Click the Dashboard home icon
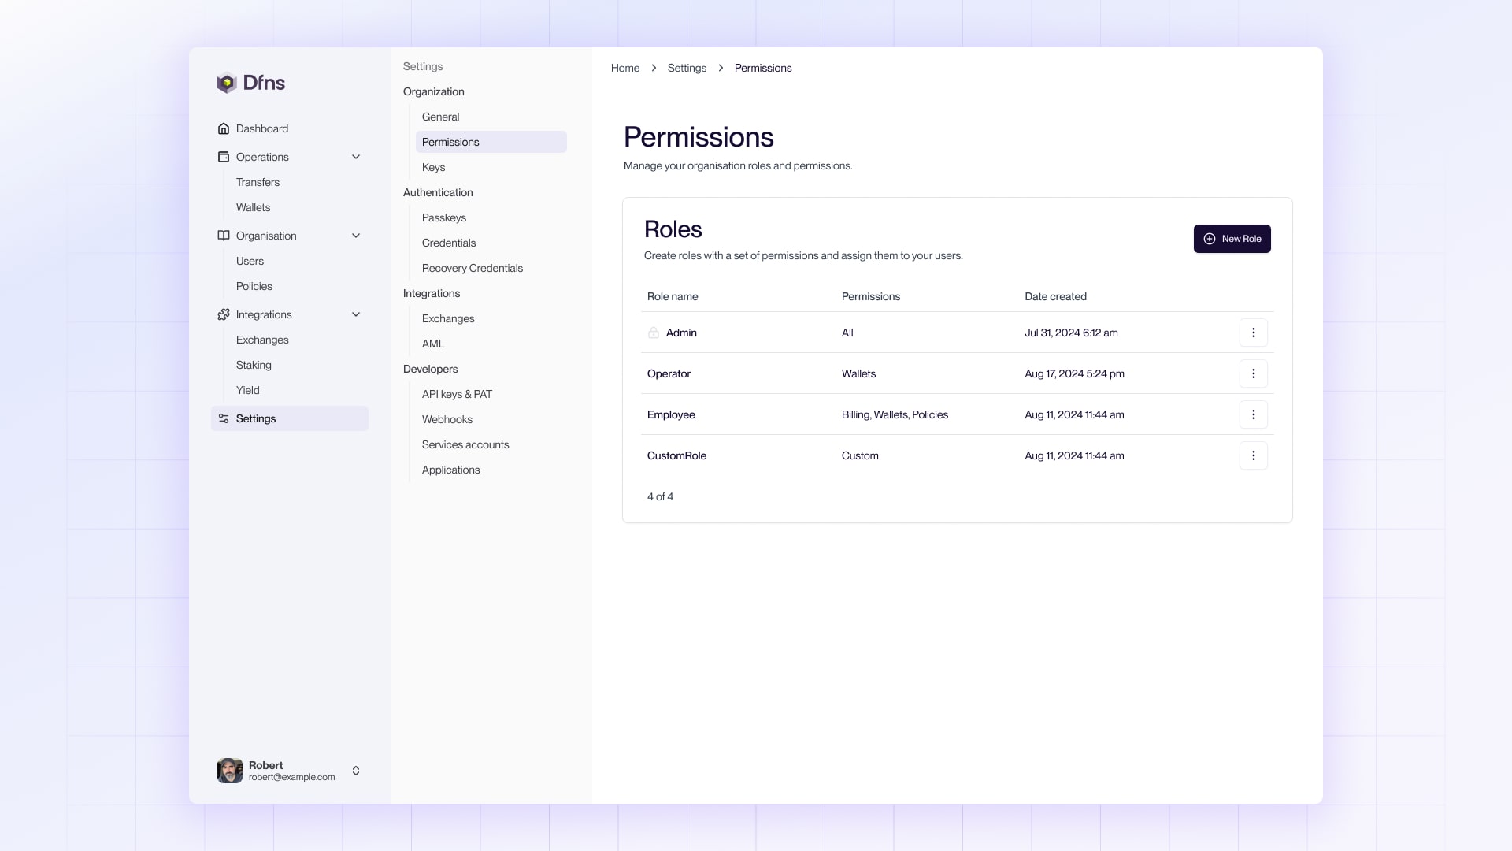1512x851 pixels. [224, 128]
